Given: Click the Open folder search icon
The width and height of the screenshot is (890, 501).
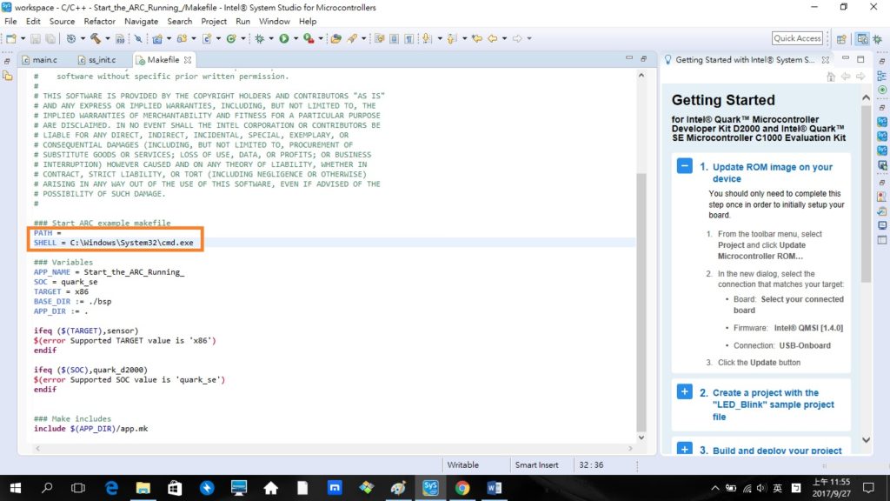Looking at the screenshot, I should [336, 38].
